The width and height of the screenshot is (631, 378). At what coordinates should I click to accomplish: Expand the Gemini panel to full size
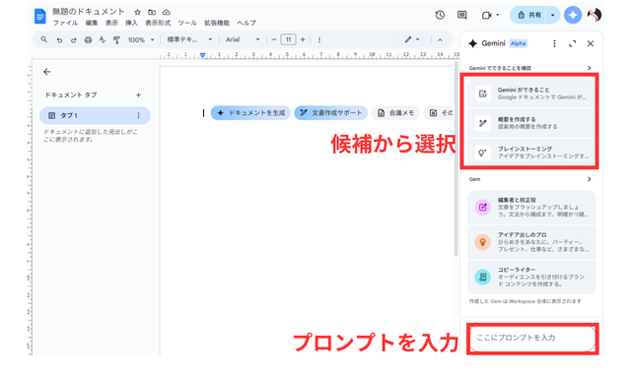coord(572,43)
